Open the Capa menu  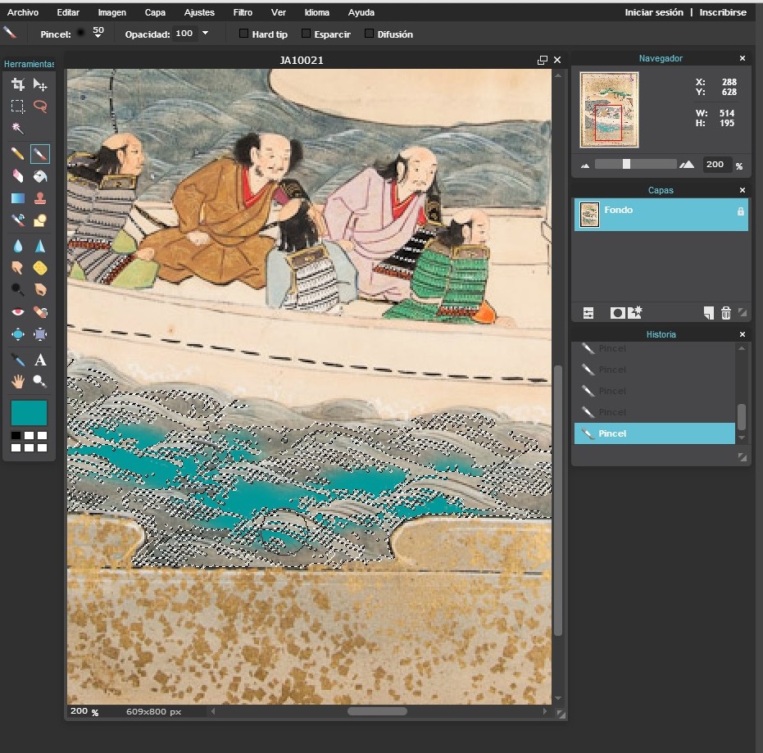click(155, 12)
